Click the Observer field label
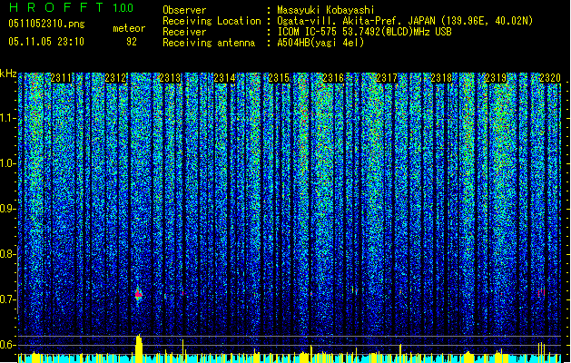Screen dimensions: 571x363 (x=184, y=10)
